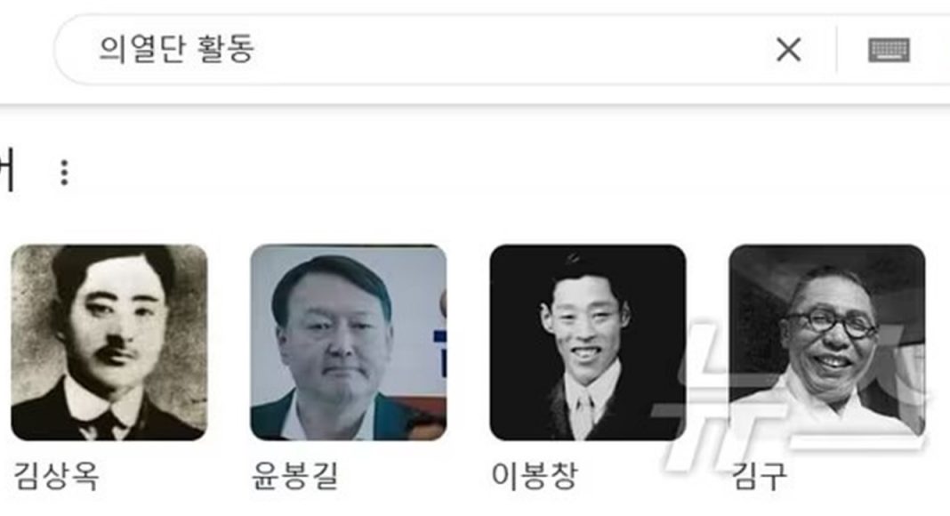Open the 이봉창 portrait thumbnail
Image resolution: width=950 pixels, height=516 pixels.
pyautogui.click(x=588, y=343)
